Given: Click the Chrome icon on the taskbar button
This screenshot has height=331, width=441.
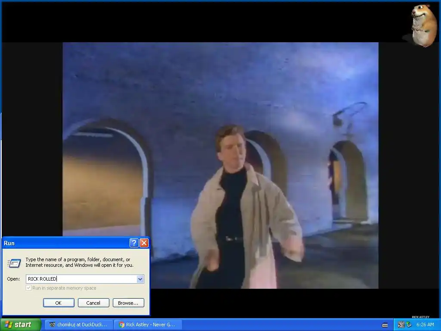Looking at the screenshot, I should (122, 325).
